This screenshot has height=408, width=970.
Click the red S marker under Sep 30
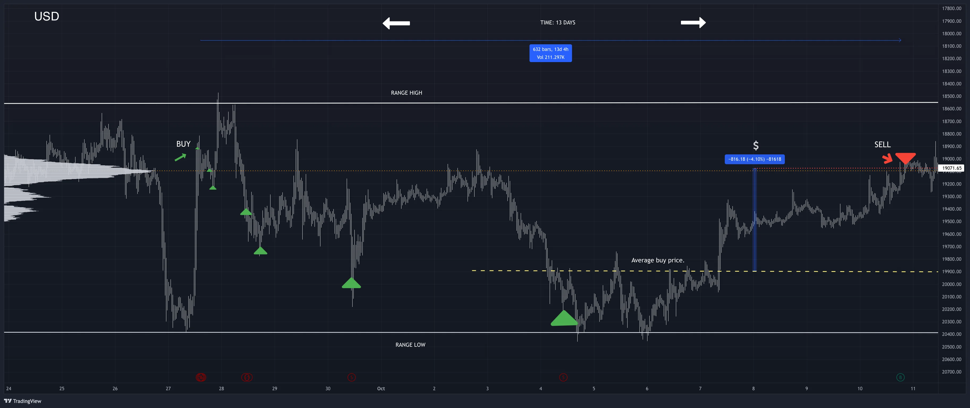pos(351,377)
